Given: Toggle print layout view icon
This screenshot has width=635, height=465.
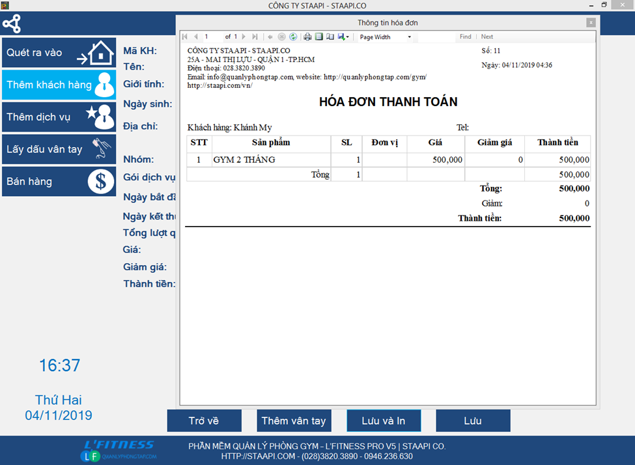Looking at the screenshot, I should point(319,37).
